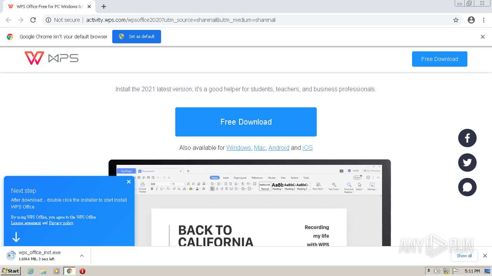Click the taskbar clock showing 5:11 PM
Viewport: 492px width, 276px height.
[x=472, y=271]
